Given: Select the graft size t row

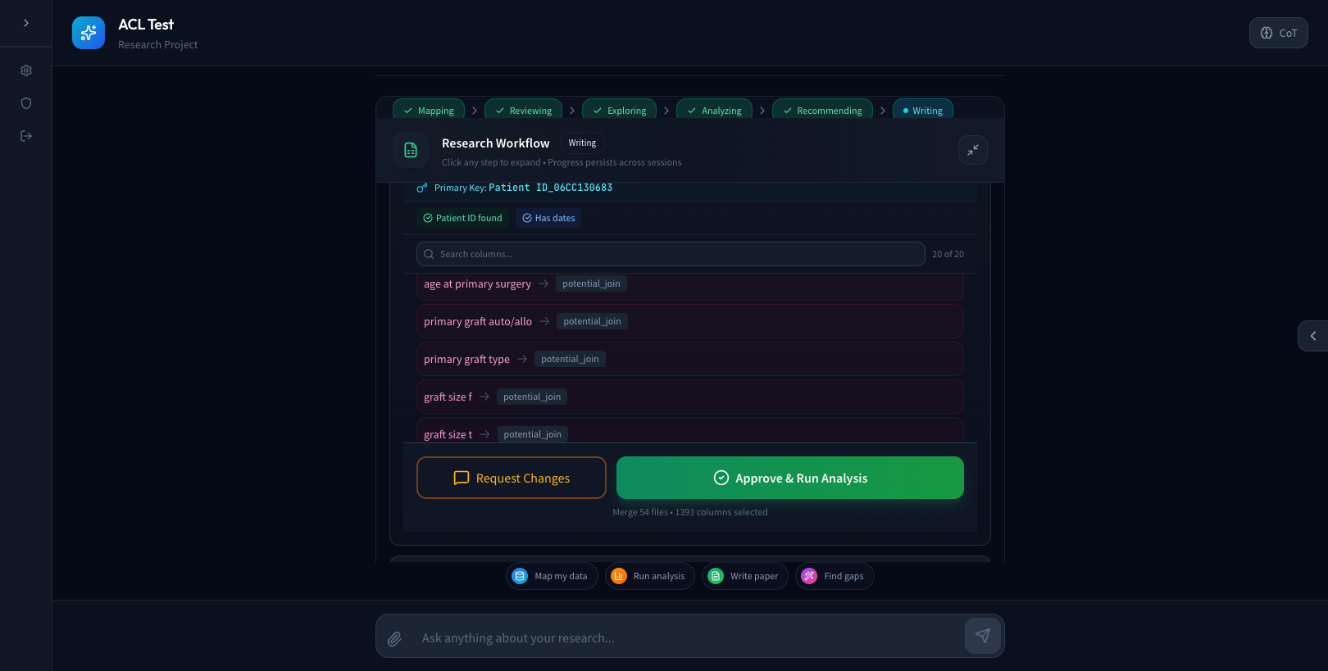Looking at the screenshot, I should coord(689,431).
